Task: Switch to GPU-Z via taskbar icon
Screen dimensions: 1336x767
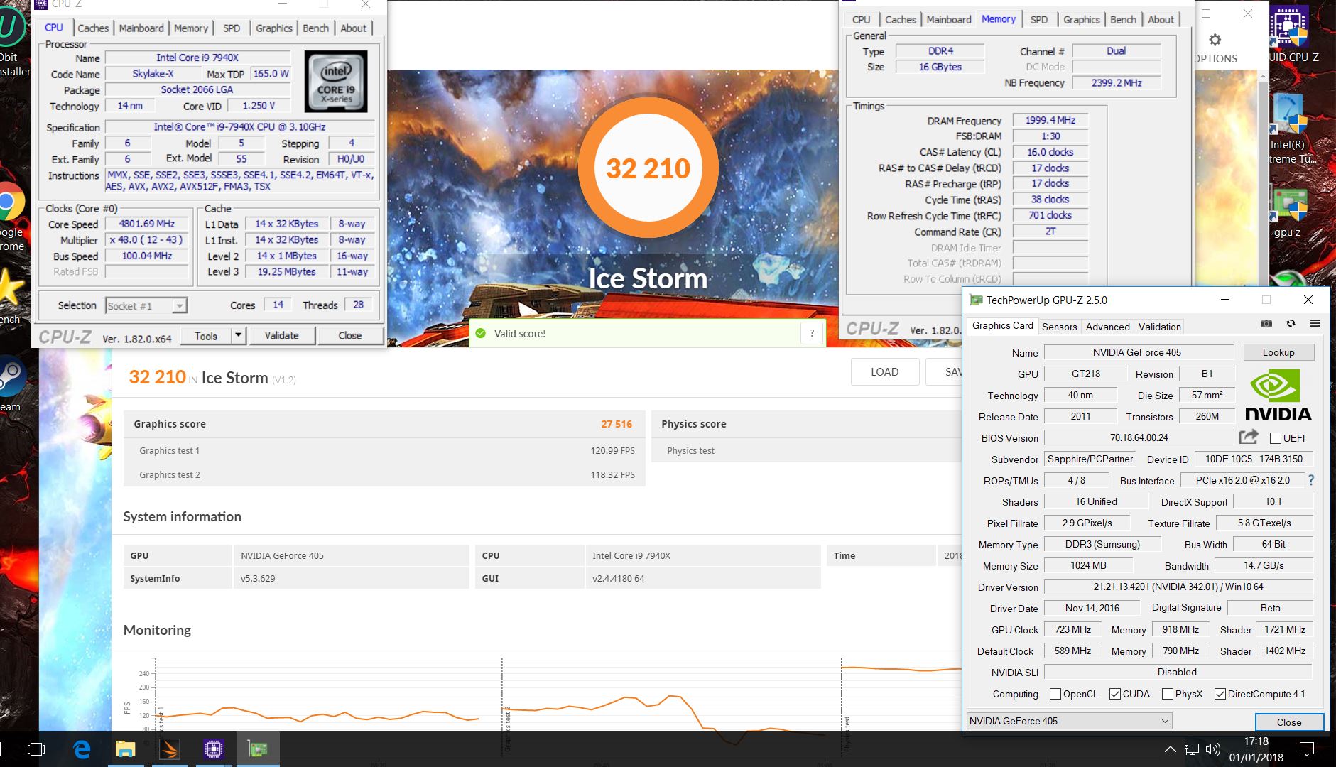Action: click(x=257, y=749)
